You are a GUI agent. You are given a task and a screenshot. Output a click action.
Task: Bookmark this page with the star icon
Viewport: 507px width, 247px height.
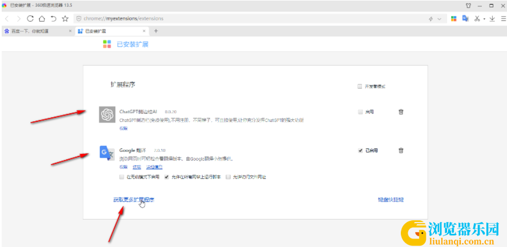point(65,18)
